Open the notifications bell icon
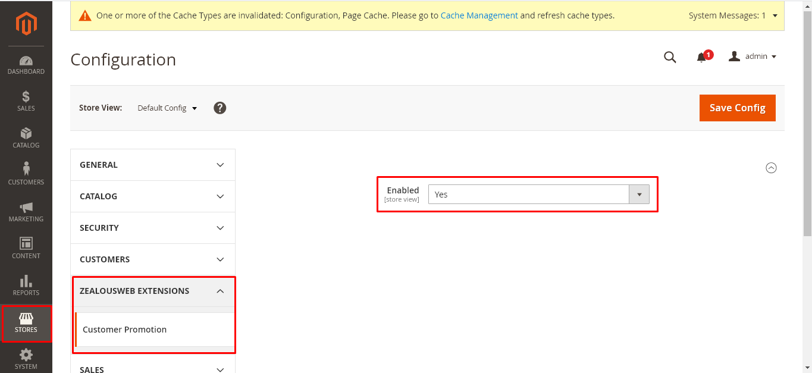The width and height of the screenshot is (812, 373). [702, 57]
